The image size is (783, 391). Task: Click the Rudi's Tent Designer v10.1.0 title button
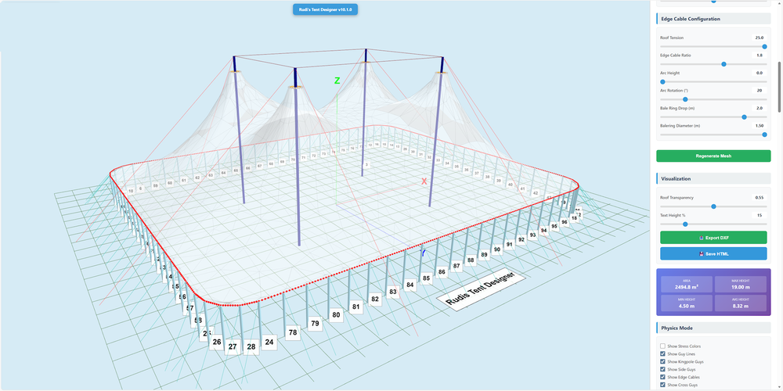(x=325, y=9)
